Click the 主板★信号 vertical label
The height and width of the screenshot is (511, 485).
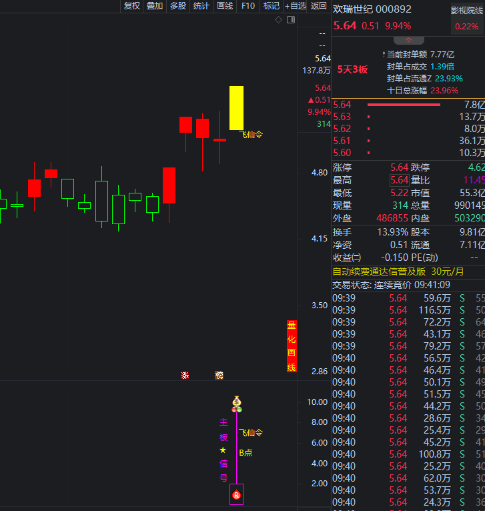223,450
